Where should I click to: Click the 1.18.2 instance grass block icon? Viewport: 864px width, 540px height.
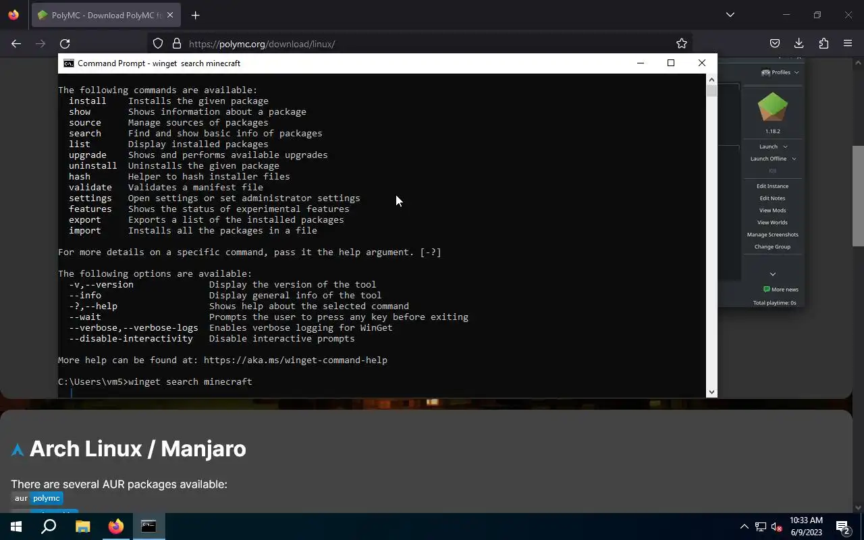pyautogui.click(x=773, y=107)
